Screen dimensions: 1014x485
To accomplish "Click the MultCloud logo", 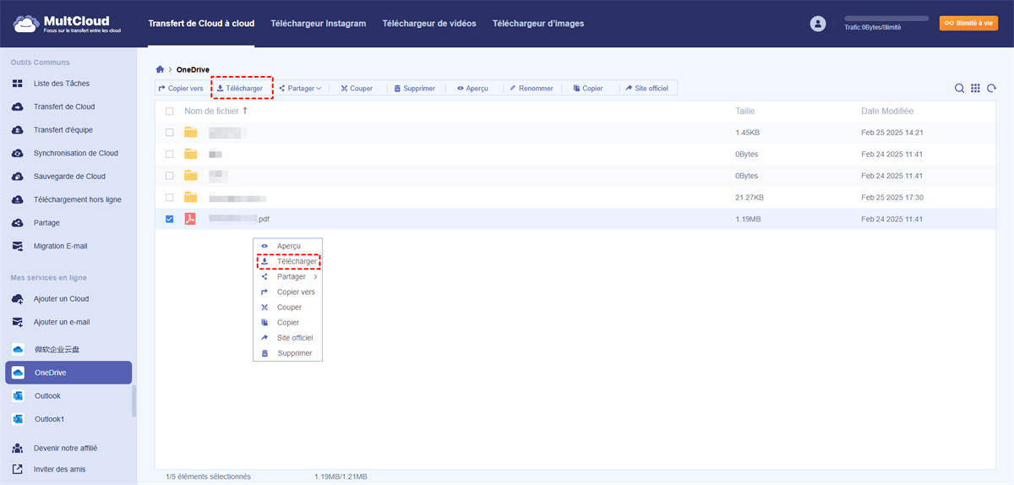I will 62,24.
